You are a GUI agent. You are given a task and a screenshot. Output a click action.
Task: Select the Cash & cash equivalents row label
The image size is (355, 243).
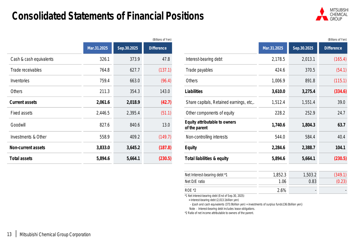32,59
